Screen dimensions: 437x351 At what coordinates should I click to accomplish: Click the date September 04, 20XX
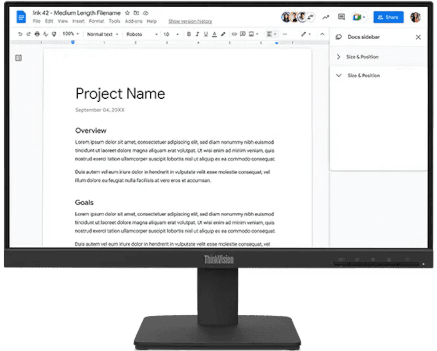click(100, 110)
